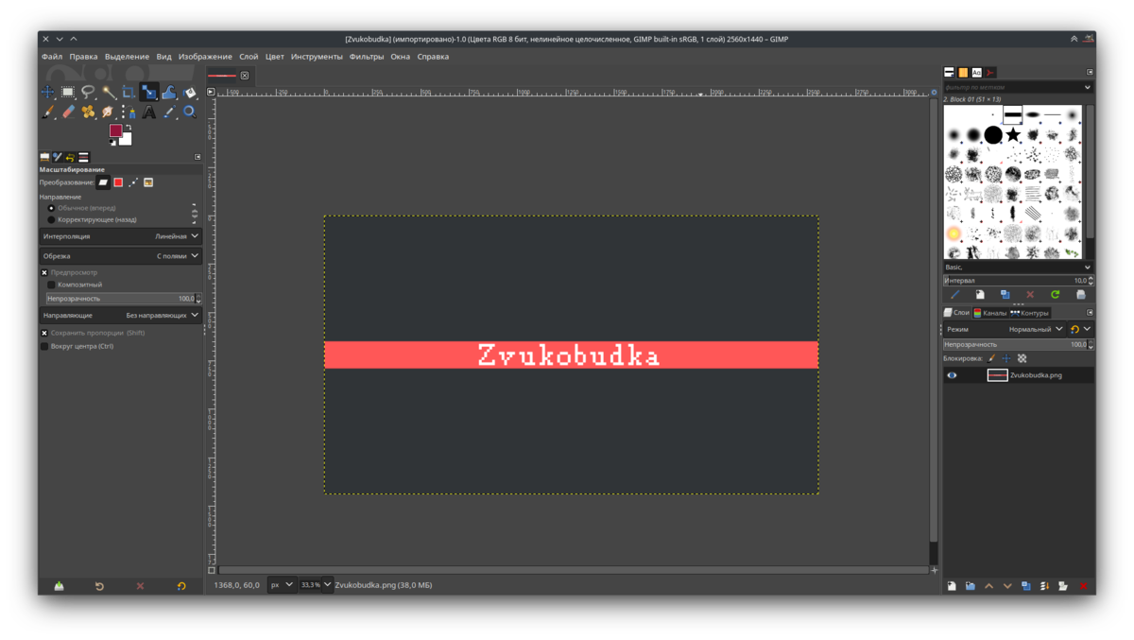Select the Text tool
Image resolution: width=1134 pixels, height=640 pixels.
click(x=149, y=112)
